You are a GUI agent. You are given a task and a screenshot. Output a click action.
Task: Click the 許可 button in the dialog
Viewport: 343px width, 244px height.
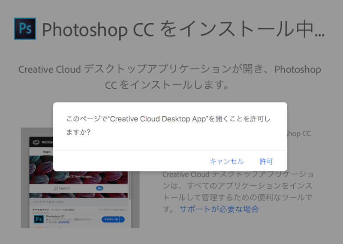click(266, 161)
